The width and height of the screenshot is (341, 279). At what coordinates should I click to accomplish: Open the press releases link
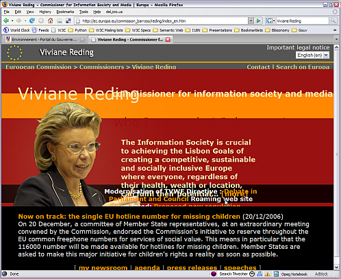coord(192,267)
